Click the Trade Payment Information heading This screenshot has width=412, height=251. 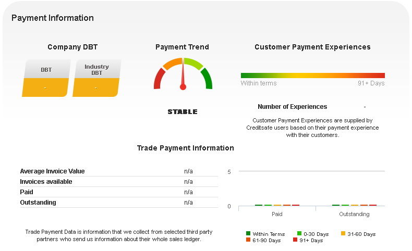tap(185, 148)
